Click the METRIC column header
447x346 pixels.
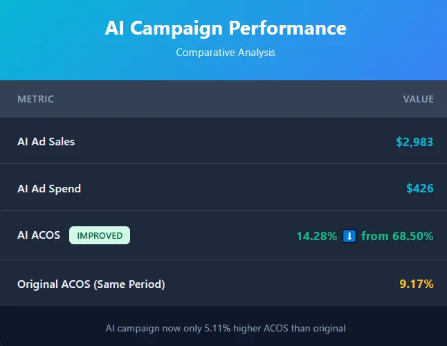(x=35, y=99)
